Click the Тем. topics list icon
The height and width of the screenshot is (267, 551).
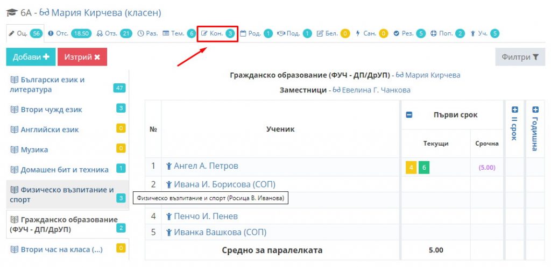coord(166,33)
